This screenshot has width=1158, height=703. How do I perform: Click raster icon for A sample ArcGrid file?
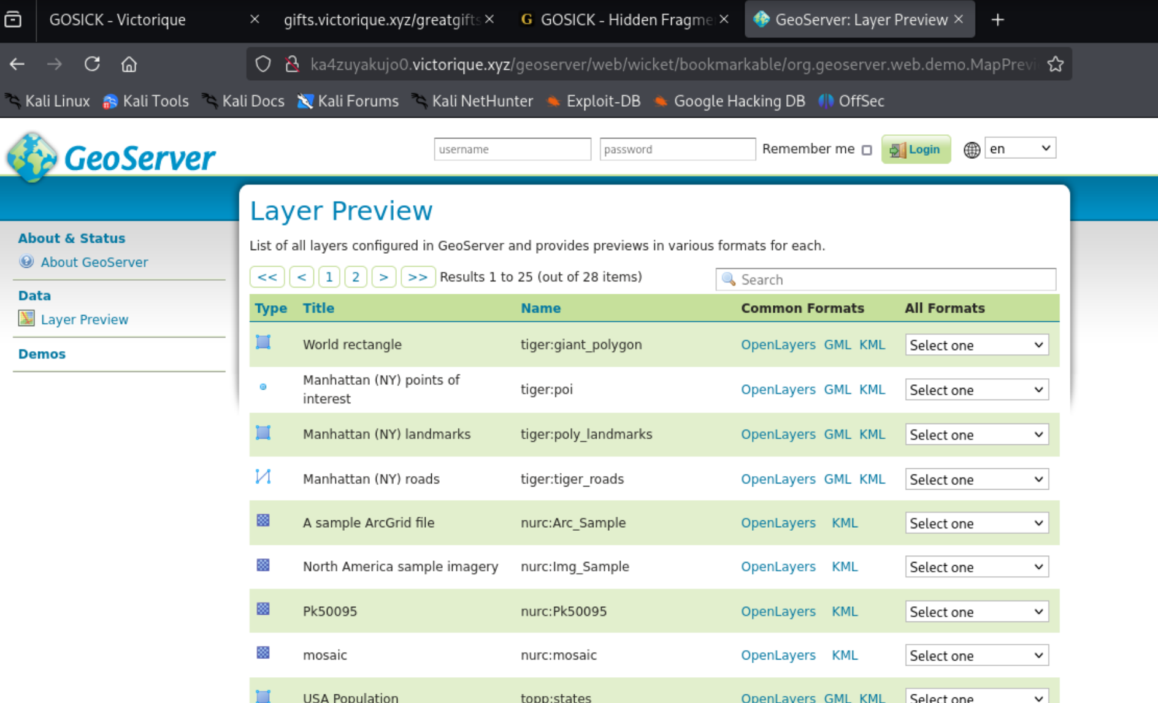click(263, 520)
